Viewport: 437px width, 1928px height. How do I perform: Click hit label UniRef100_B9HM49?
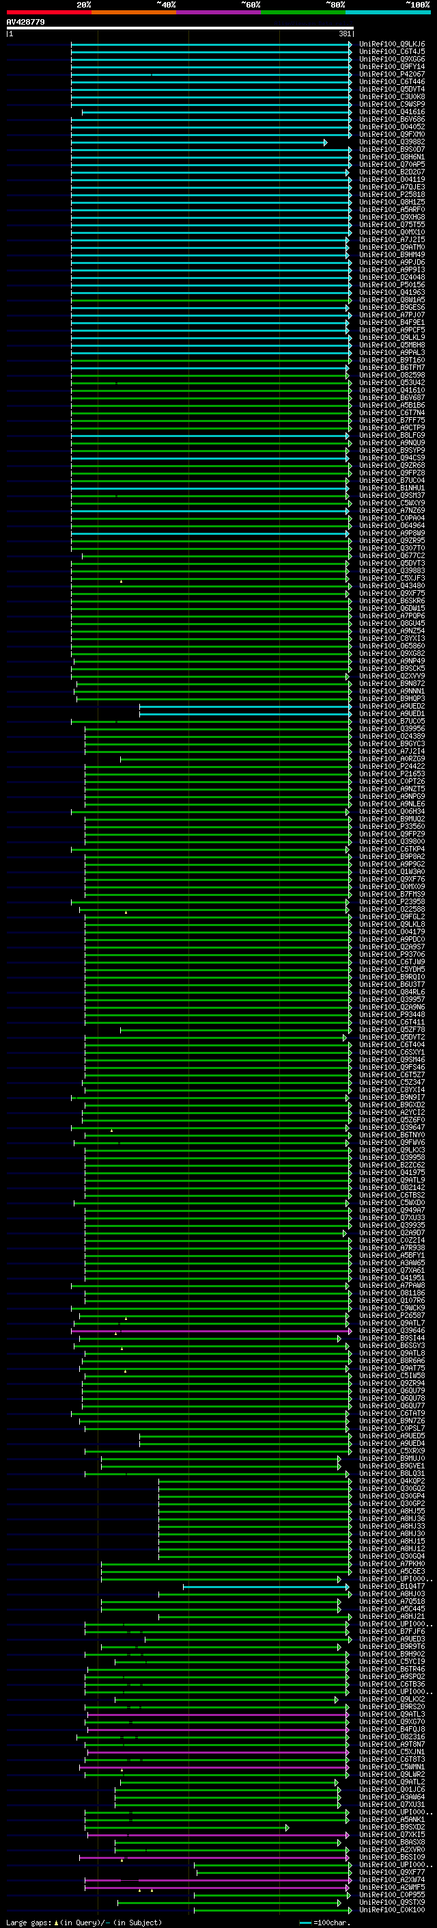coord(392,255)
